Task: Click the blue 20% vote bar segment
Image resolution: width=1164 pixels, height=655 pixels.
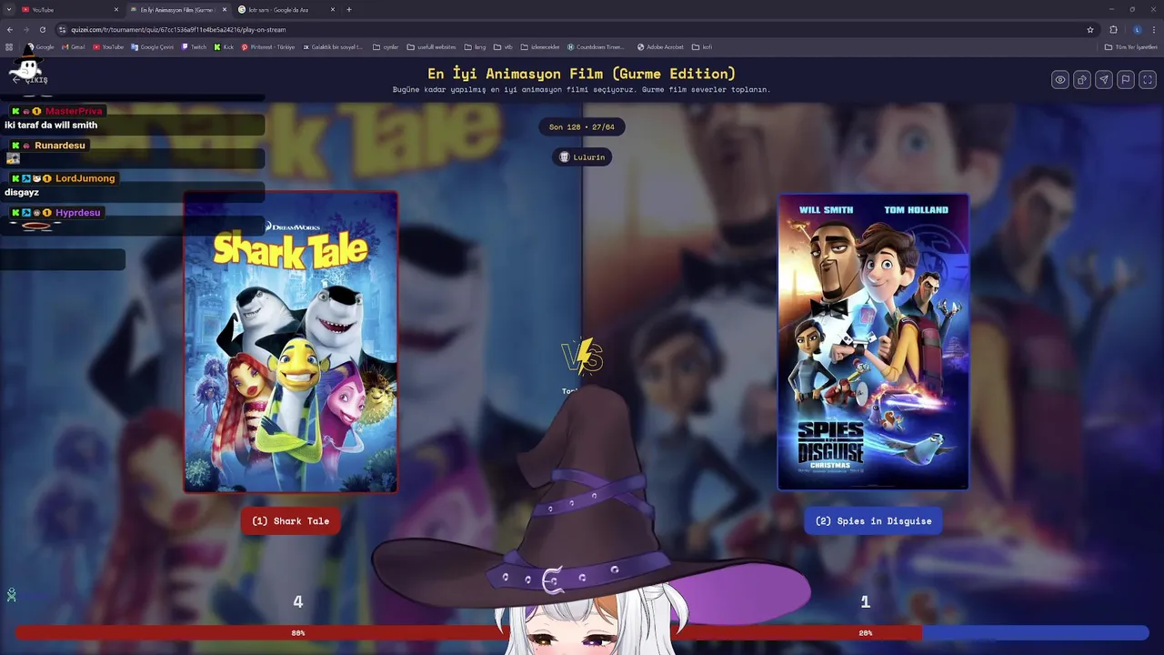Action: pos(1035,632)
